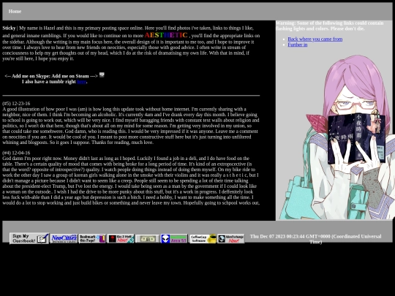Click the 'Thu Dec 07 2023' timestamp

coord(315,239)
